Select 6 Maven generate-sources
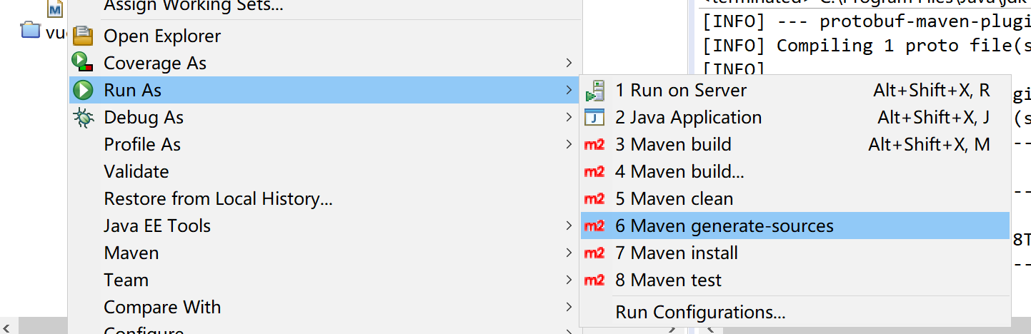 coord(724,226)
